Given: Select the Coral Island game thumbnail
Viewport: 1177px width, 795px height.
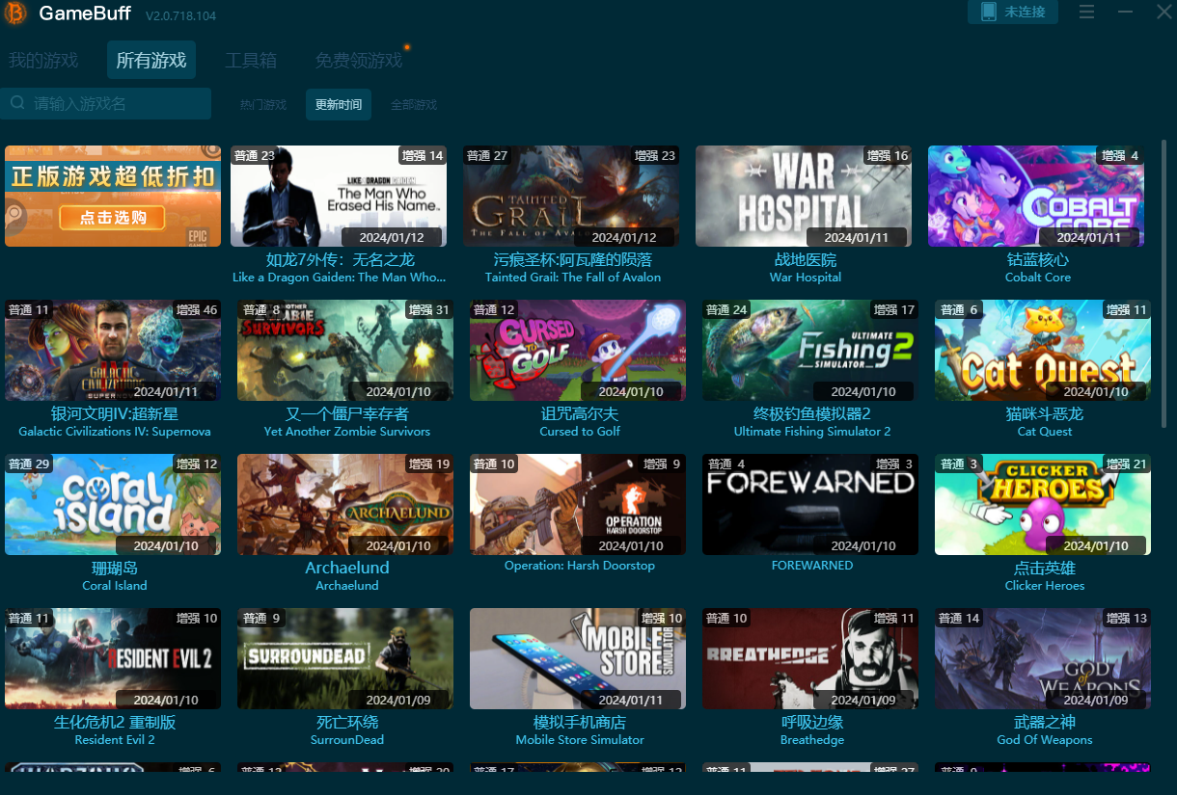Looking at the screenshot, I should click(113, 504).
